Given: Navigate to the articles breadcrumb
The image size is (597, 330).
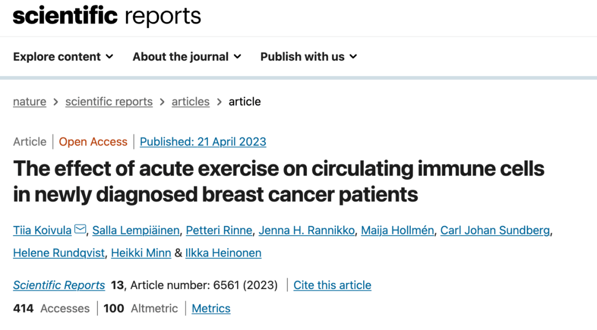Looking at the screenshot, I should click(x=190, y=102).
